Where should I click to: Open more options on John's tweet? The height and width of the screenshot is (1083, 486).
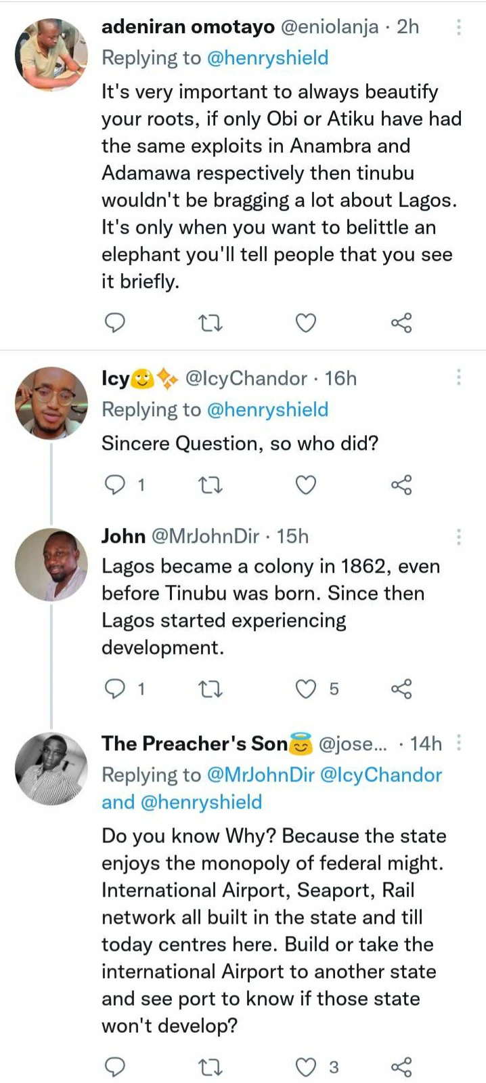[459, 537]
